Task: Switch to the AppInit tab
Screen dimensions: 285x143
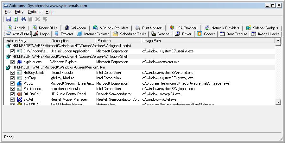Action: click(x=16, y=28)
